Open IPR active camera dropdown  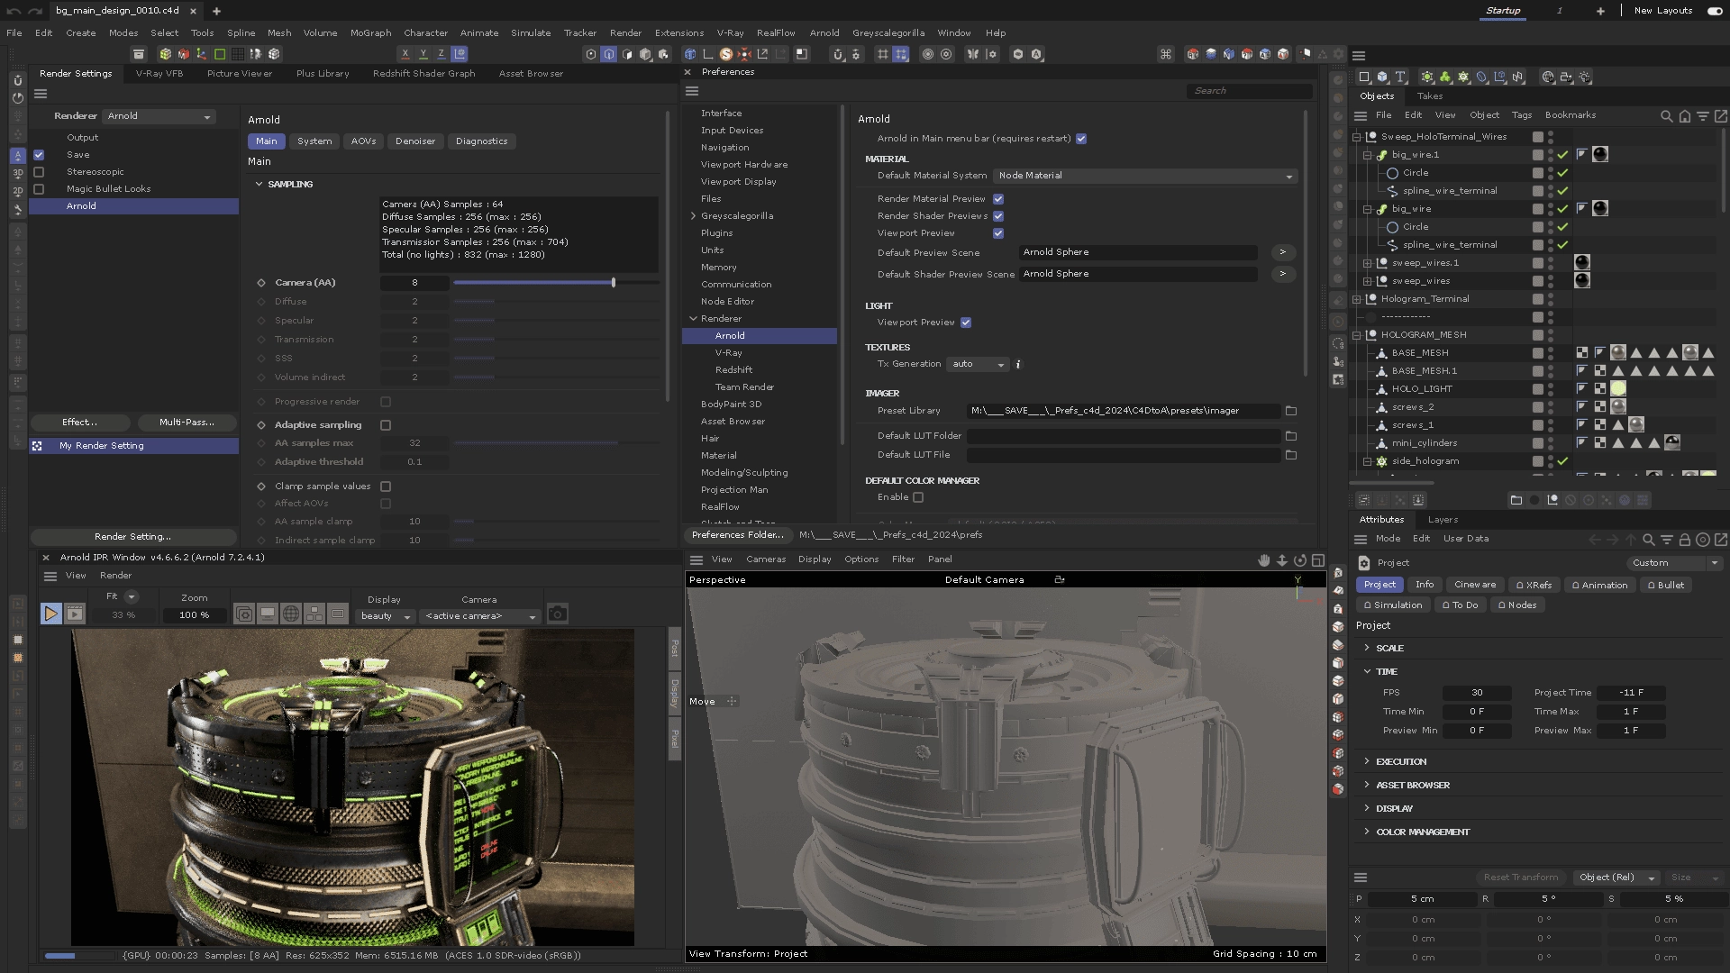[480, 616]
